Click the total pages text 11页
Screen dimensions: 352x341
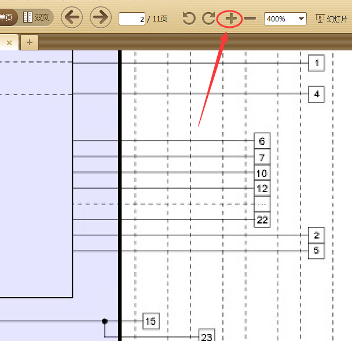tap(160, 19)
